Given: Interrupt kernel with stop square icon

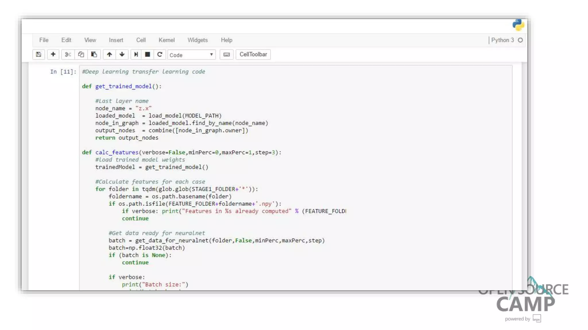Looking at the screenshot, I should point(148,54).
